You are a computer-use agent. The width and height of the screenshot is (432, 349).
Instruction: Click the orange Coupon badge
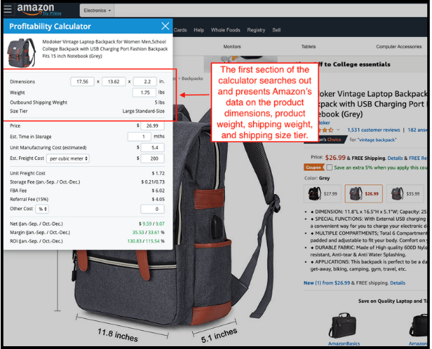pos(314,168)
